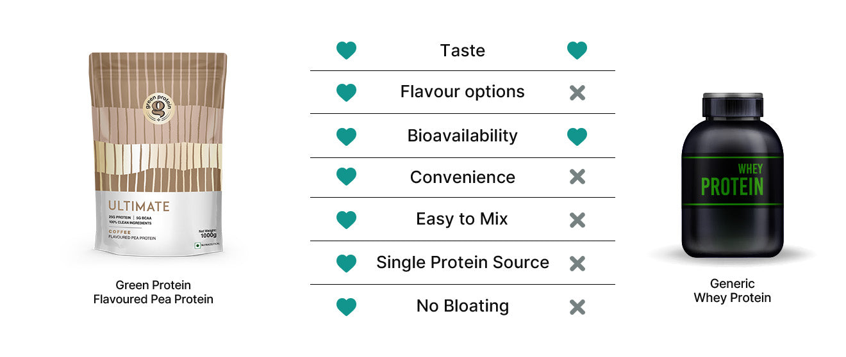Click the black Whey Protein jar image
846x357 pixels.
tap(732, 176)
